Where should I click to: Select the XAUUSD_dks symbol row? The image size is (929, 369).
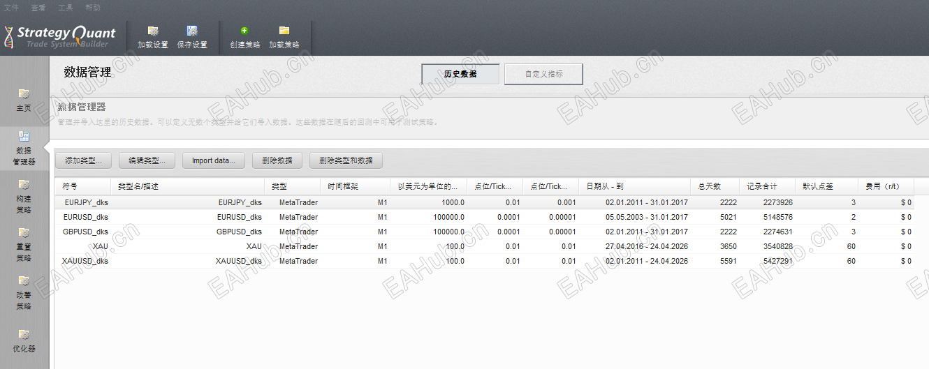[x=484, y=261]
